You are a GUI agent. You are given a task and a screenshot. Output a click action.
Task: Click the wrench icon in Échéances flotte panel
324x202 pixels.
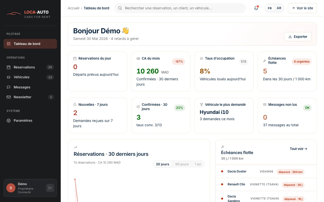tap(223, 147)
